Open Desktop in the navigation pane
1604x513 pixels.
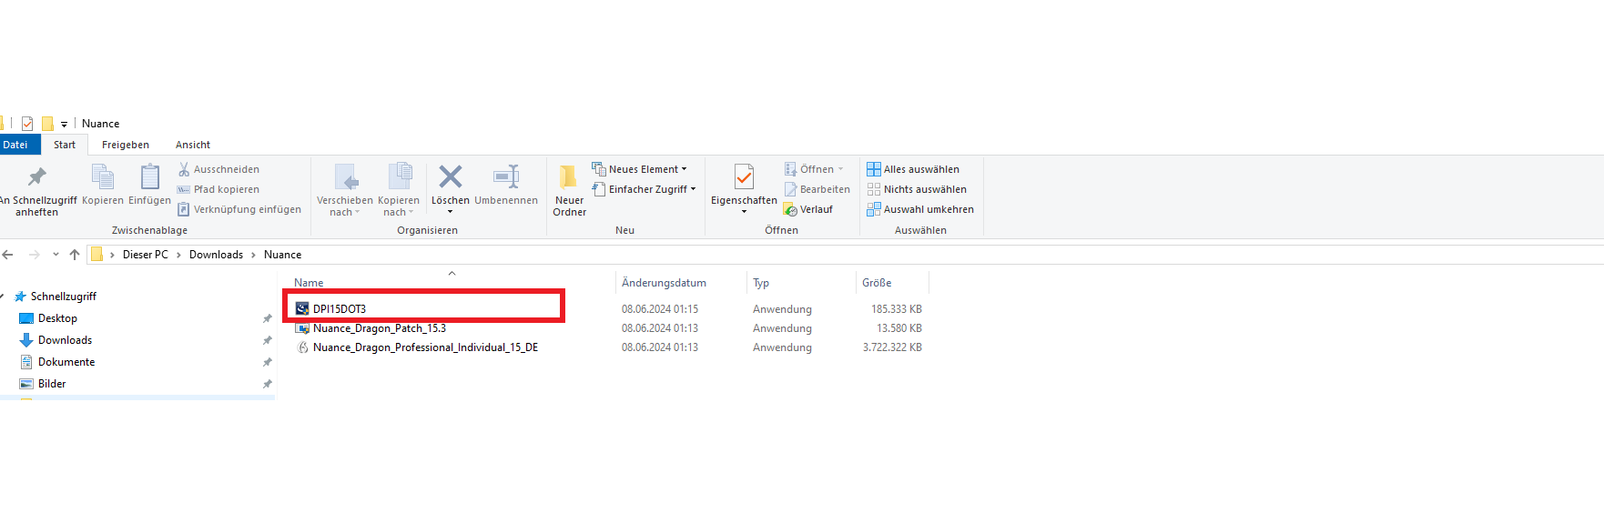(57, 318)
